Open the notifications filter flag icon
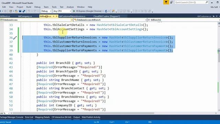The height and width of the screenshot is (124, 220). [x=166, y=2]
